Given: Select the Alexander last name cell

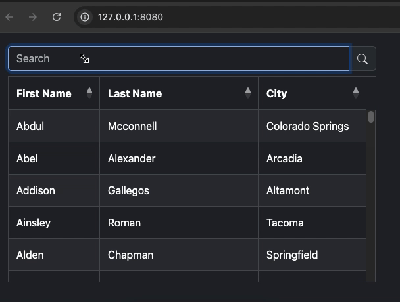Looking at the screenshot, I should (x=132, y=158).
